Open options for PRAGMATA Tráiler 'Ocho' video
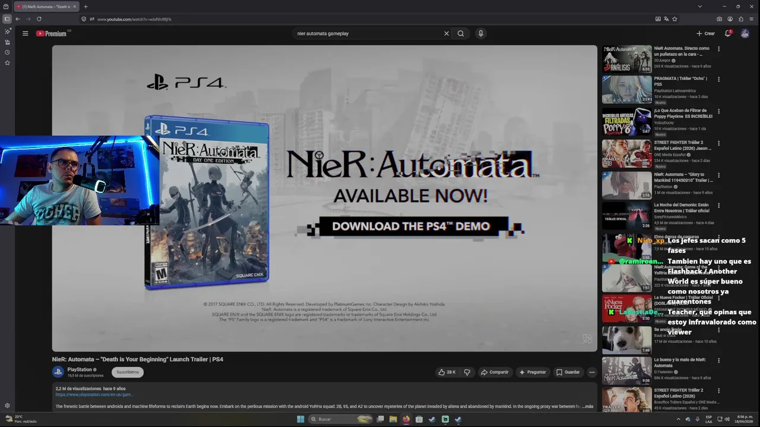 718,79
